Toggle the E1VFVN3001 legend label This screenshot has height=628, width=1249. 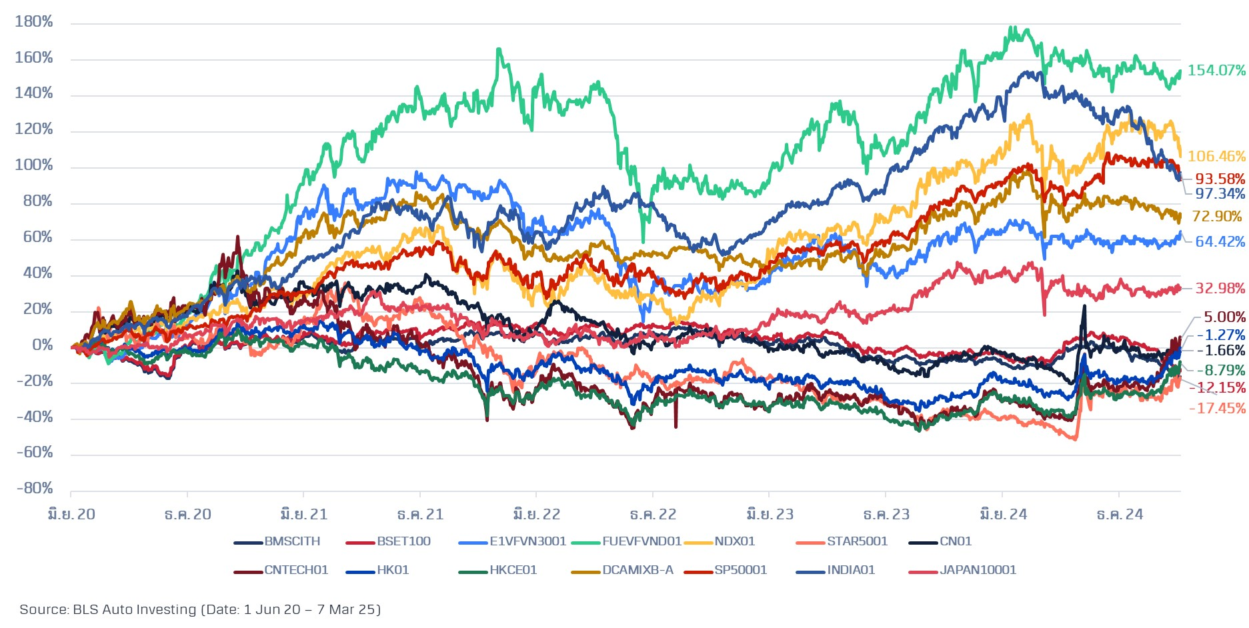(527, 541)
